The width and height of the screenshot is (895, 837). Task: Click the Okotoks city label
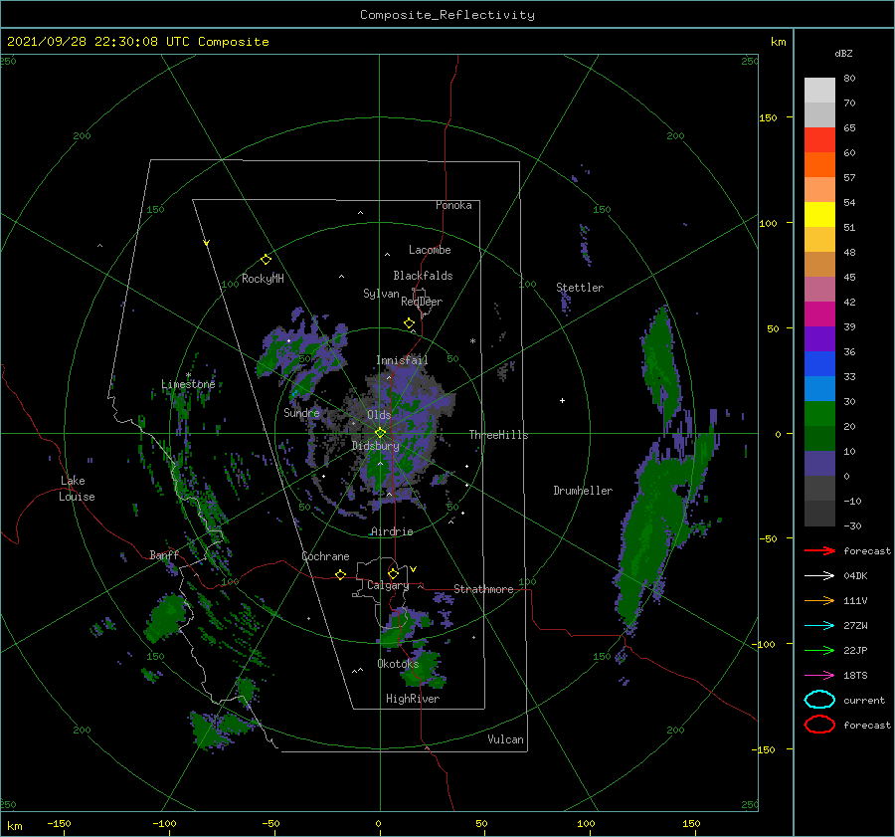pos(398,664)
